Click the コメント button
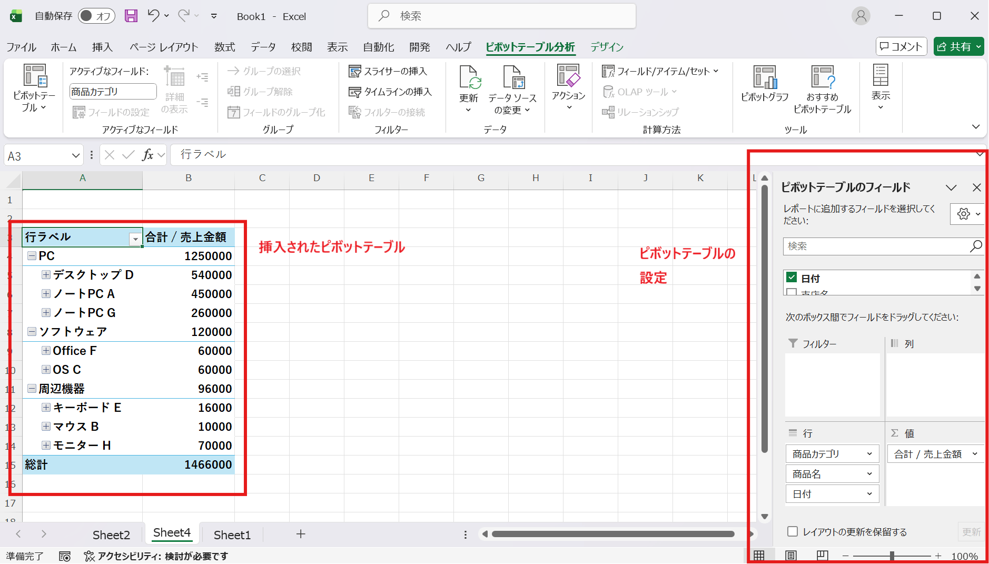The width and height of the screenshot is (989, 564). (x=901, y=46)
